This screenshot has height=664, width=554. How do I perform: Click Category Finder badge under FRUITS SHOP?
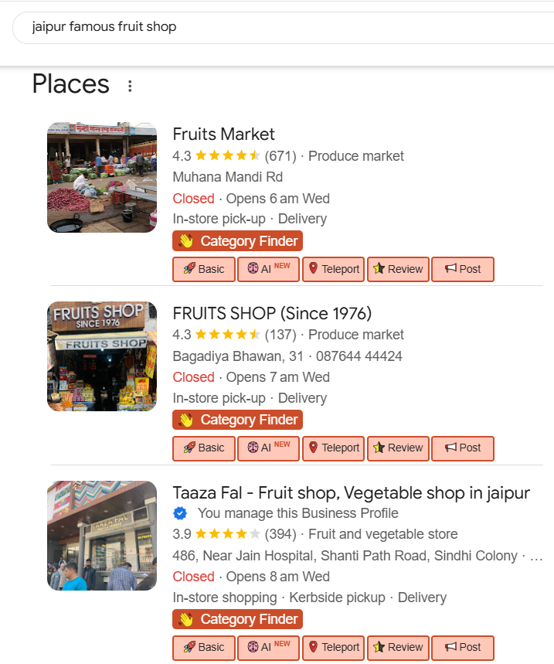237,420
